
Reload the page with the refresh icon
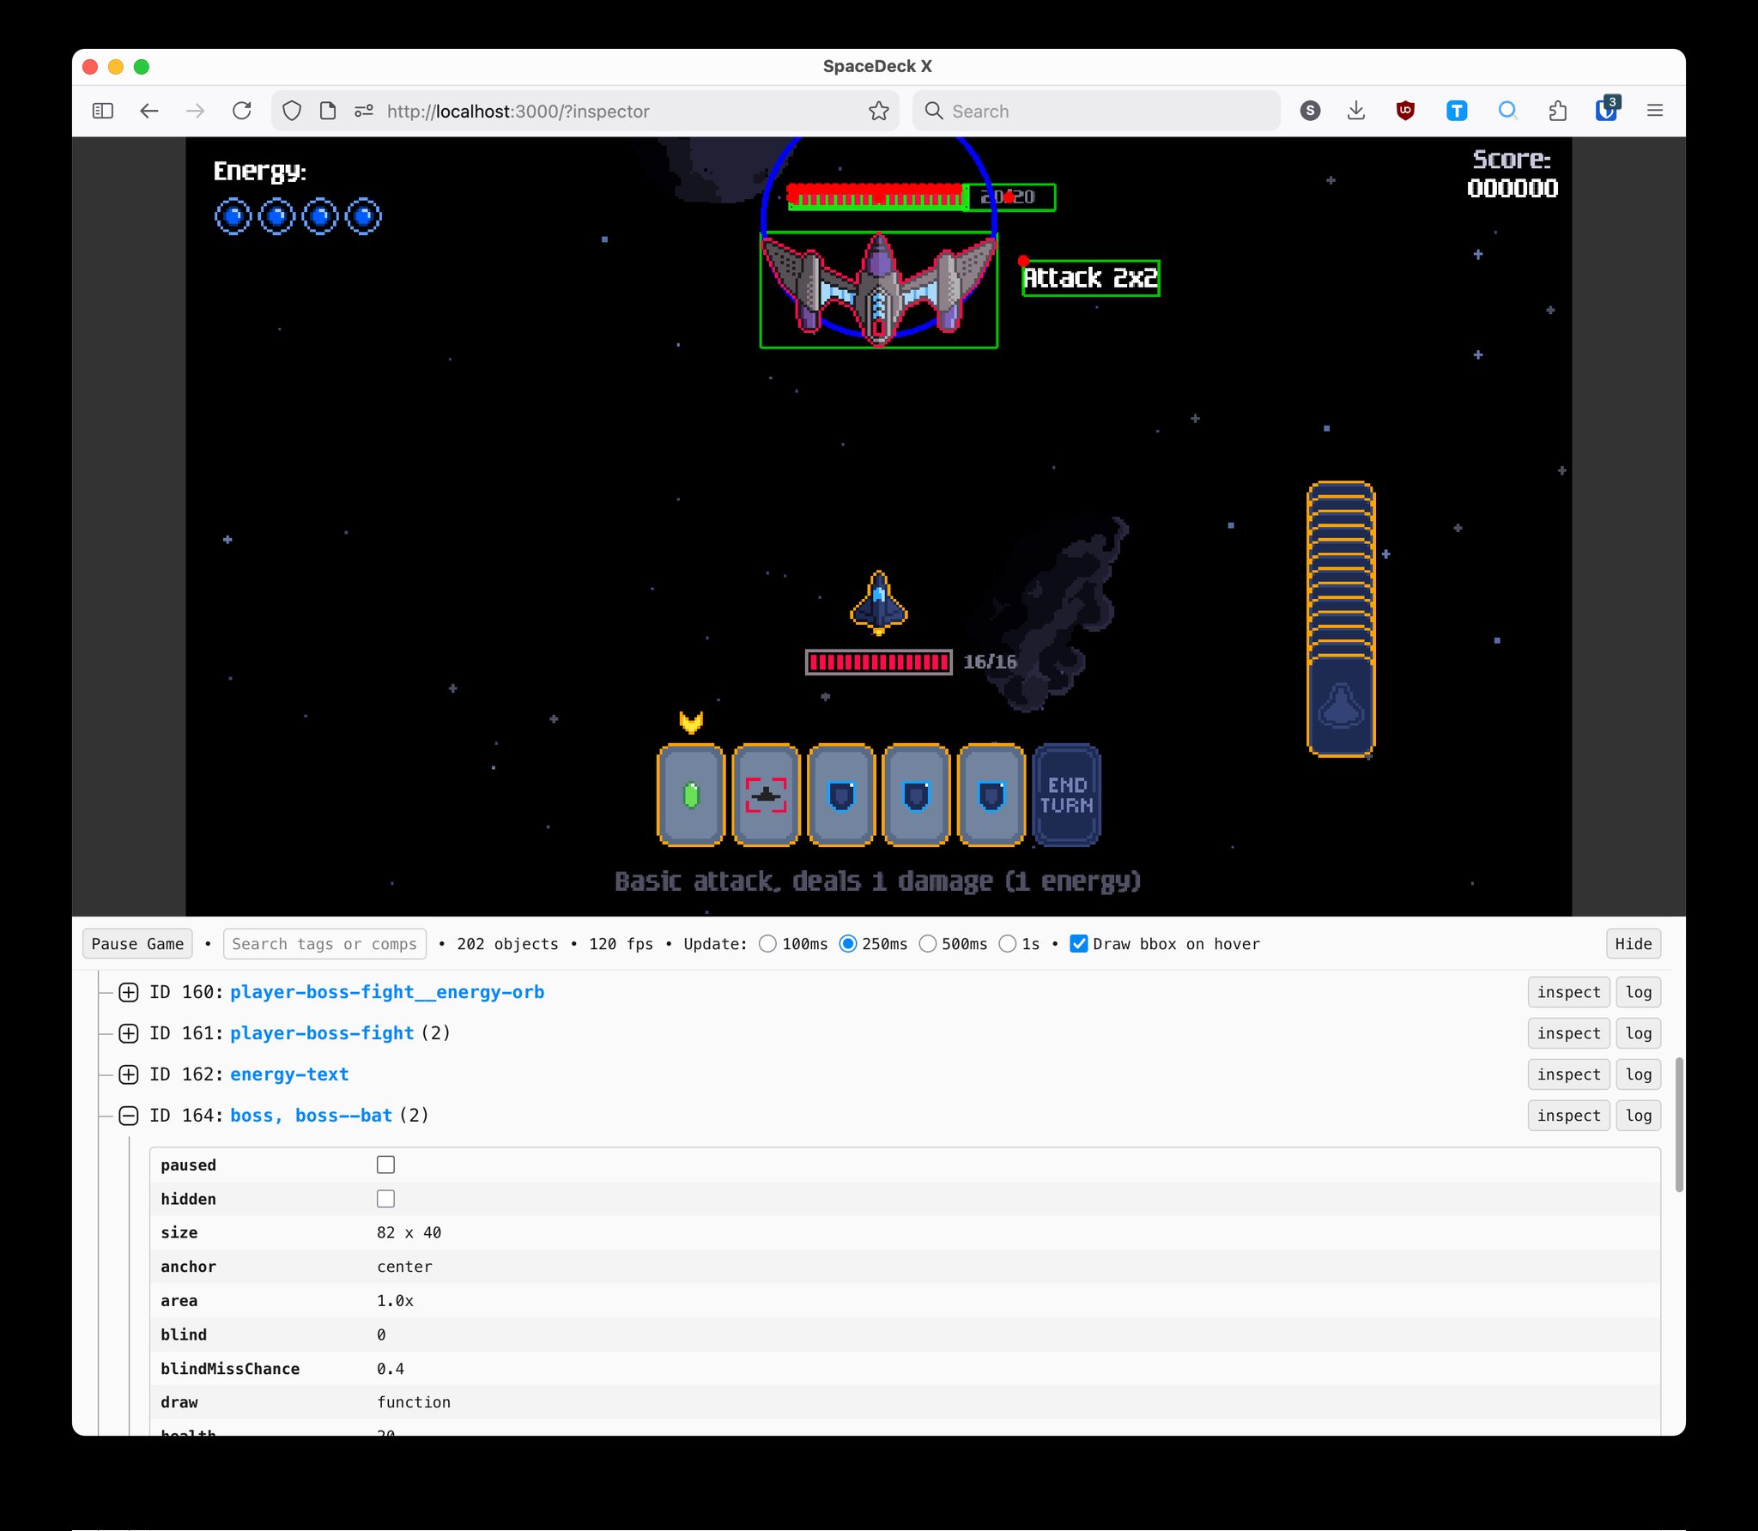[242, 111]
